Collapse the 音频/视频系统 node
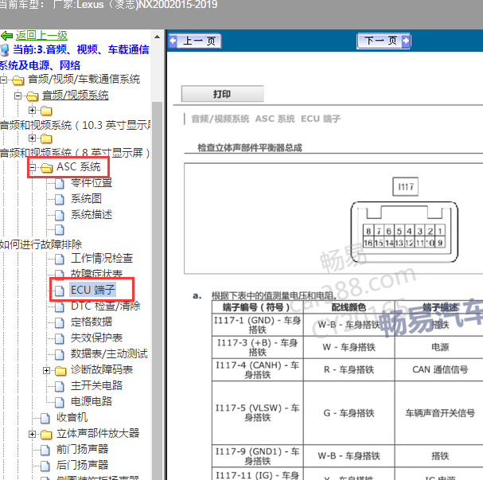Viewport: 483px width, 480px height. [18, 96]
